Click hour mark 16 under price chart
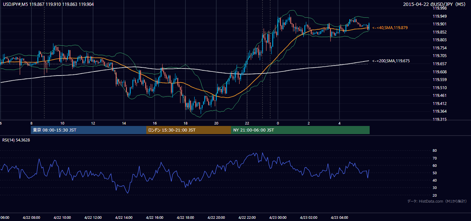This screenshot has height=221, width=471. coord(154,123)
